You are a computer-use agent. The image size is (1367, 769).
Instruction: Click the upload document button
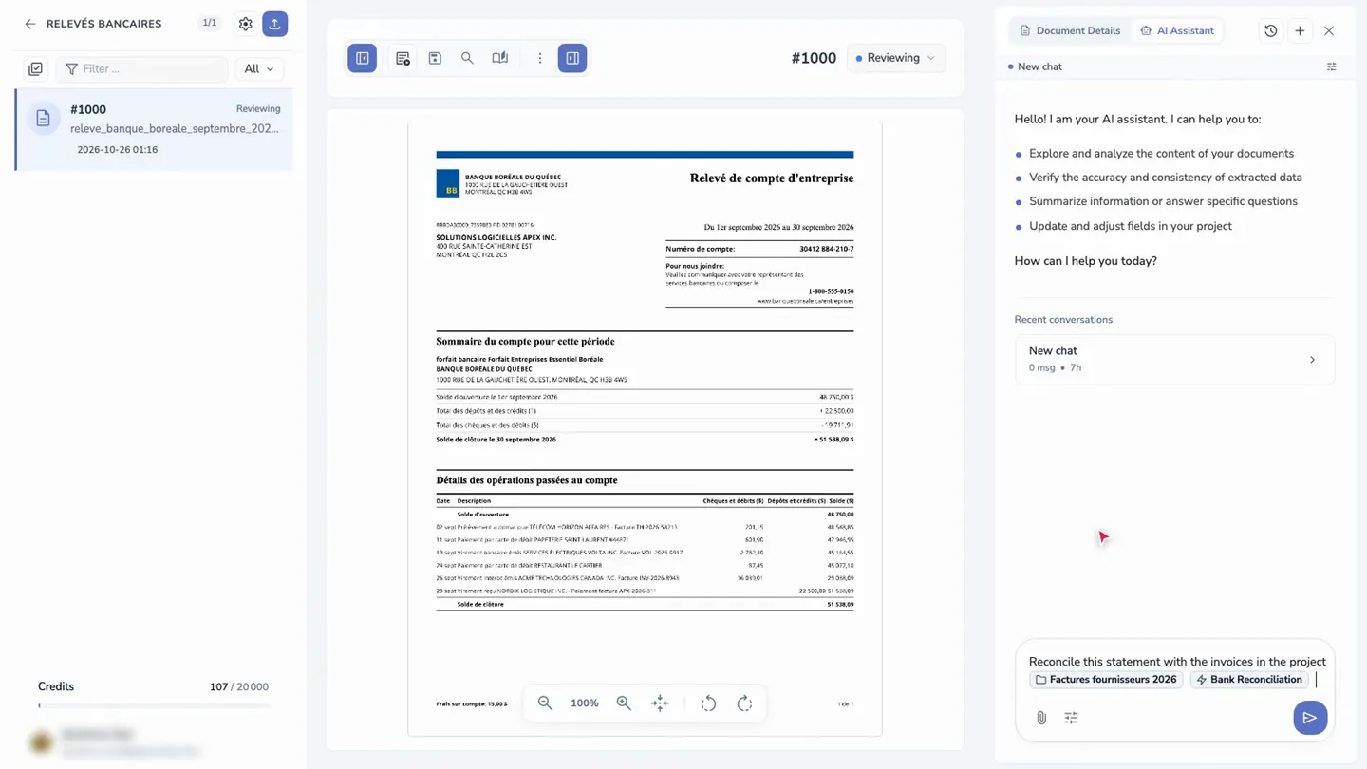click(275, 24)
